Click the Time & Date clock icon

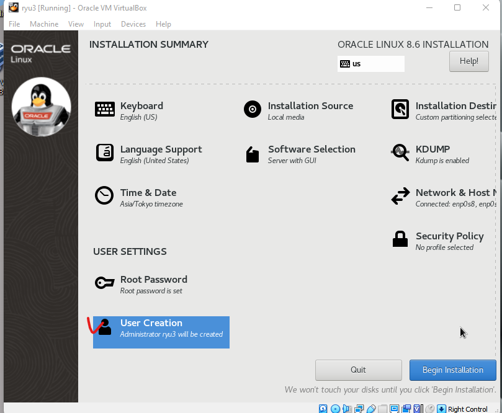point(104,195)
